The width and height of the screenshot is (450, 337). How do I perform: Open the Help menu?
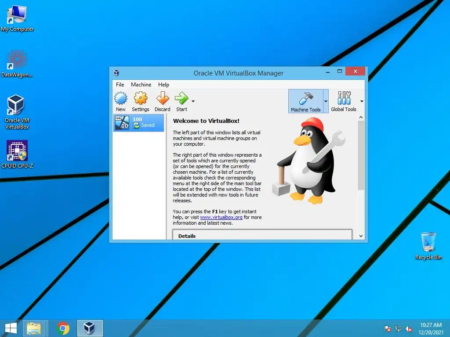tap(163, 85)
